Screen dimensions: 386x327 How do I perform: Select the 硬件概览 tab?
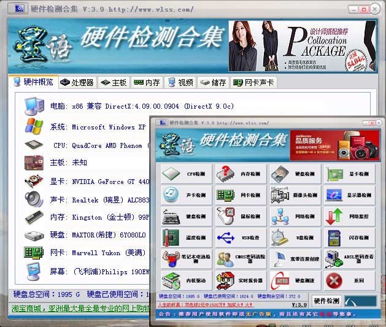(x=34, y=82)
